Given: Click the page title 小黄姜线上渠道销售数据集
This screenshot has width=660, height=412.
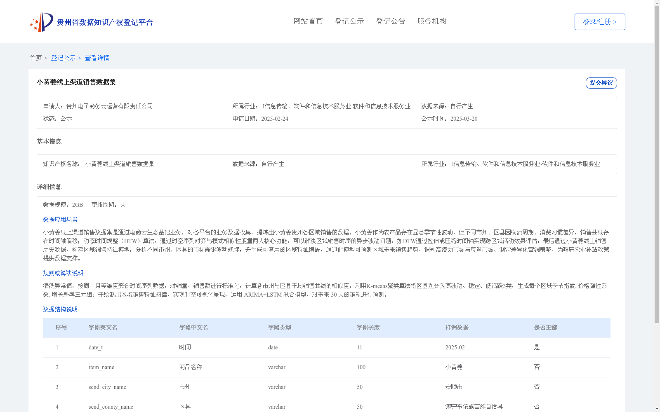Looking at the screenshot, I should (x=76, y=82).
